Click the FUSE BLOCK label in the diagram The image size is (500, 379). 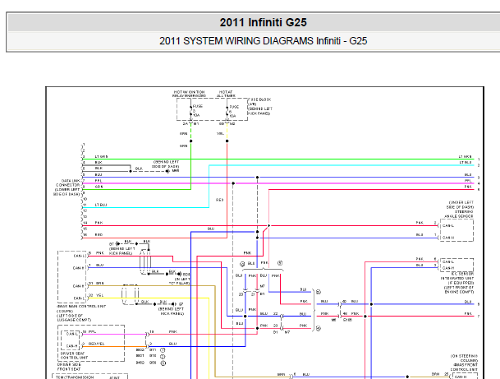[x=259, y=99]
